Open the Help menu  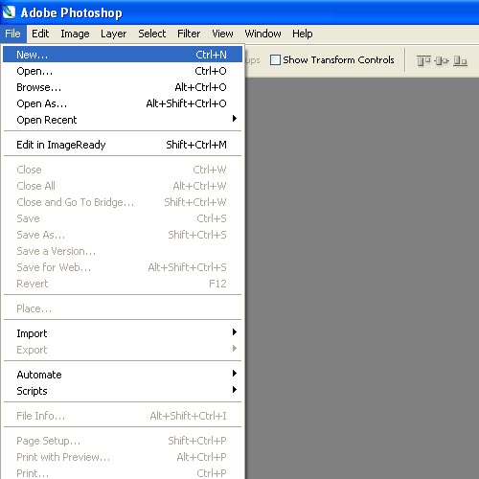point(303,34)
